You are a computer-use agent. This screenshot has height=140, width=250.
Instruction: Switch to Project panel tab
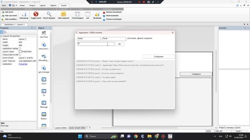pos(222,128)
